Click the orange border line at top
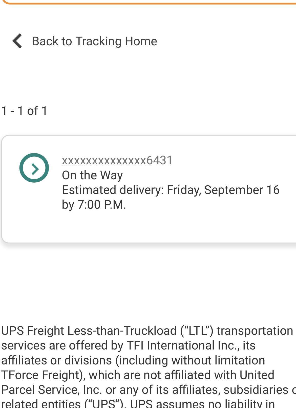The width and height of the screenshot is (296, 408). pos(152,3)
